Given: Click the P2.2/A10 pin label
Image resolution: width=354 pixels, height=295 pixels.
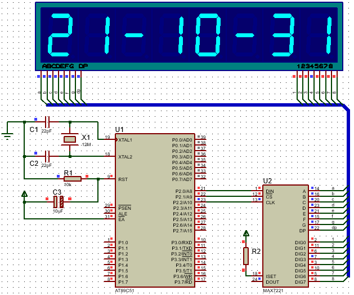Looking at the screenshot, I should pyautogui.click(x=183, y=202).
